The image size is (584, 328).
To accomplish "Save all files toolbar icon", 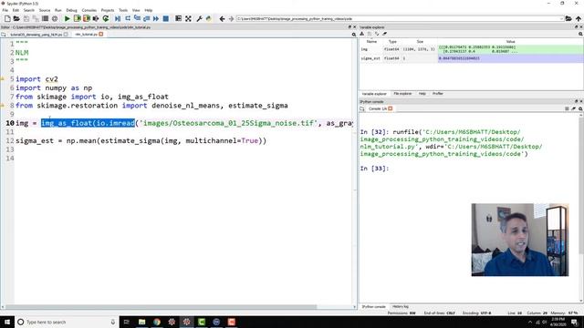I will click(36, 18).
